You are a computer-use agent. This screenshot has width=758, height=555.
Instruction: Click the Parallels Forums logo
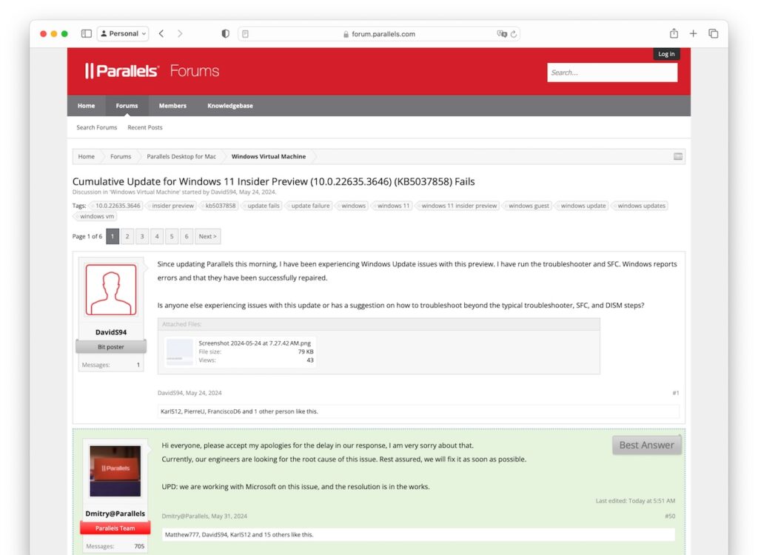(147, 70)
